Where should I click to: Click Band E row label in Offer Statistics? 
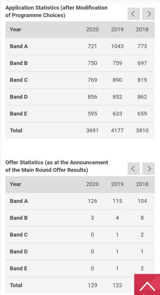click(18, 268)
